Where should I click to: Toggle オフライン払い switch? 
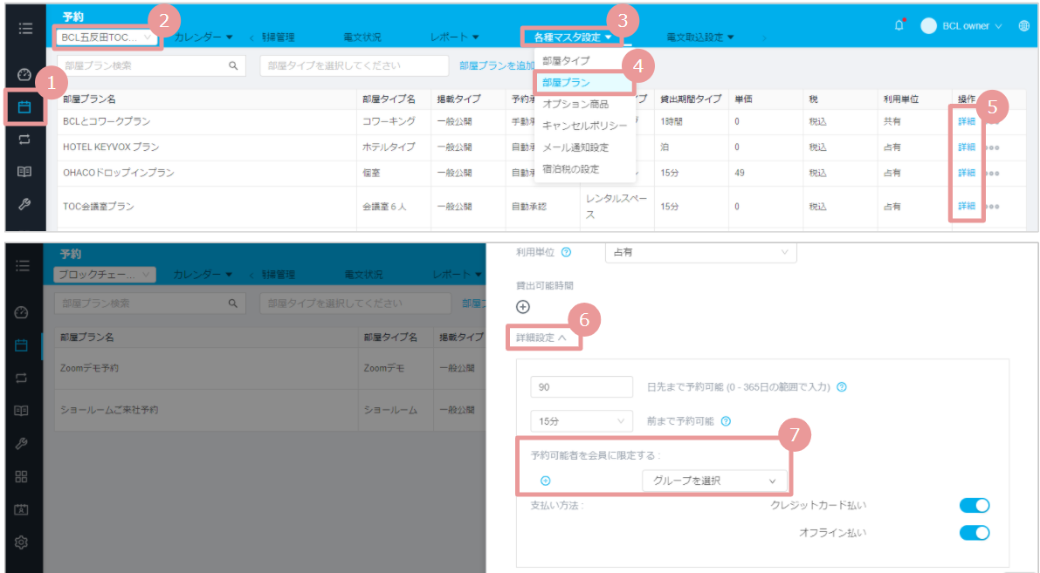click(975, 533)
